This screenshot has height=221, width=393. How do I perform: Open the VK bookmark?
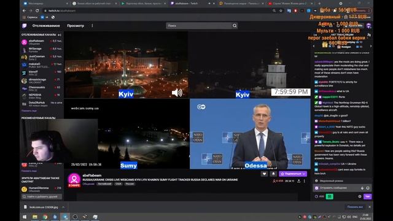(44, 17)
